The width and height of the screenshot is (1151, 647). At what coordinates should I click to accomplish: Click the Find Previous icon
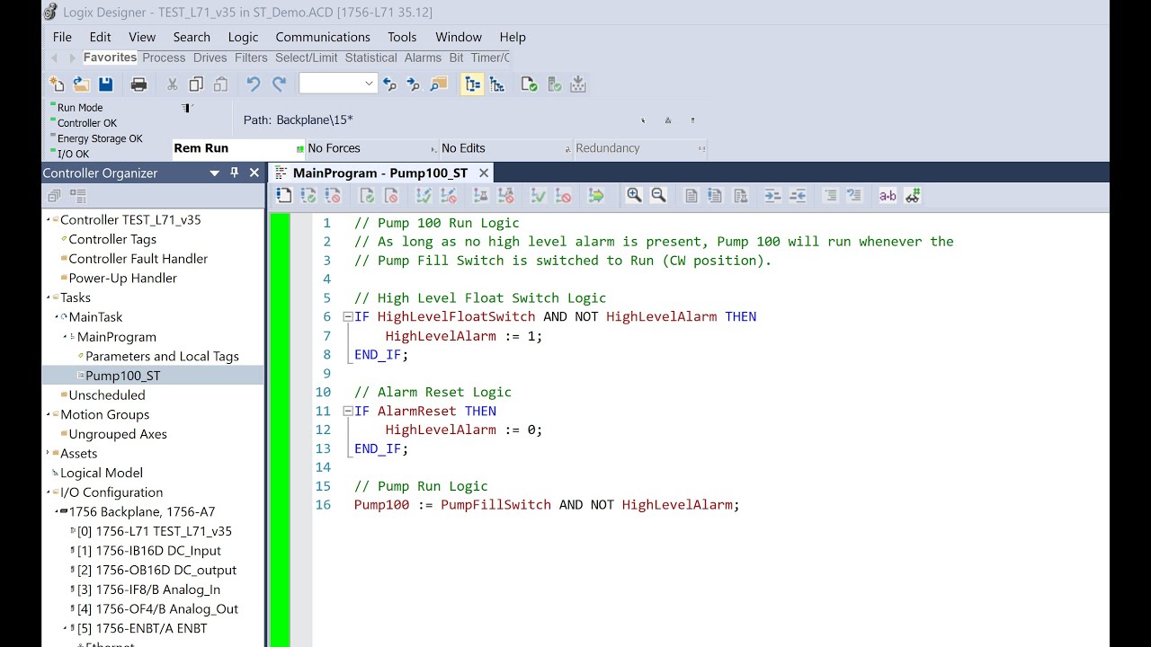pos(389,84)
